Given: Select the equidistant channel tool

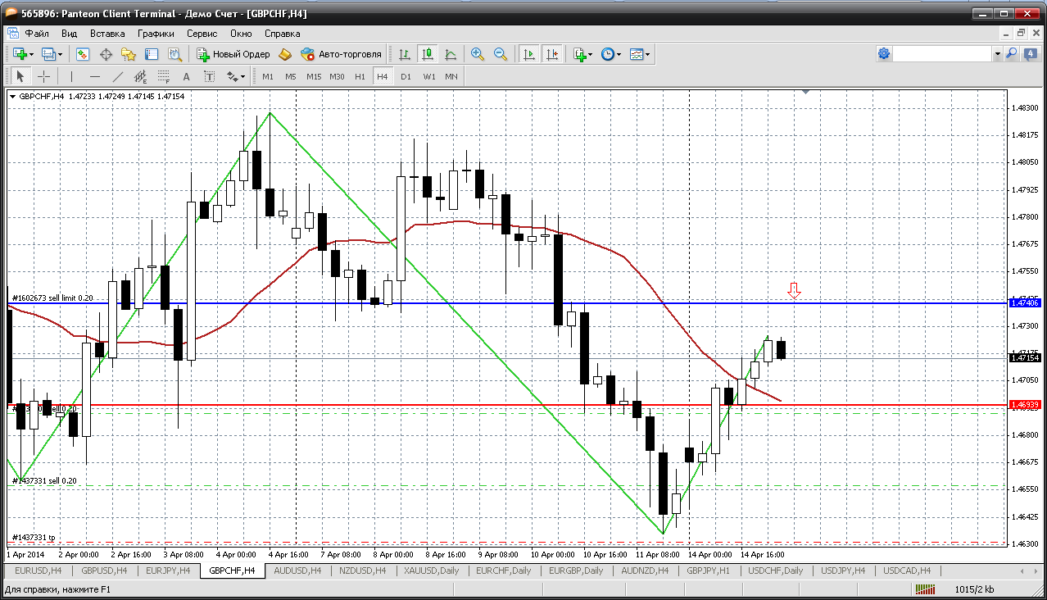Looking at the screenshot, I should [x=141, y=76].
